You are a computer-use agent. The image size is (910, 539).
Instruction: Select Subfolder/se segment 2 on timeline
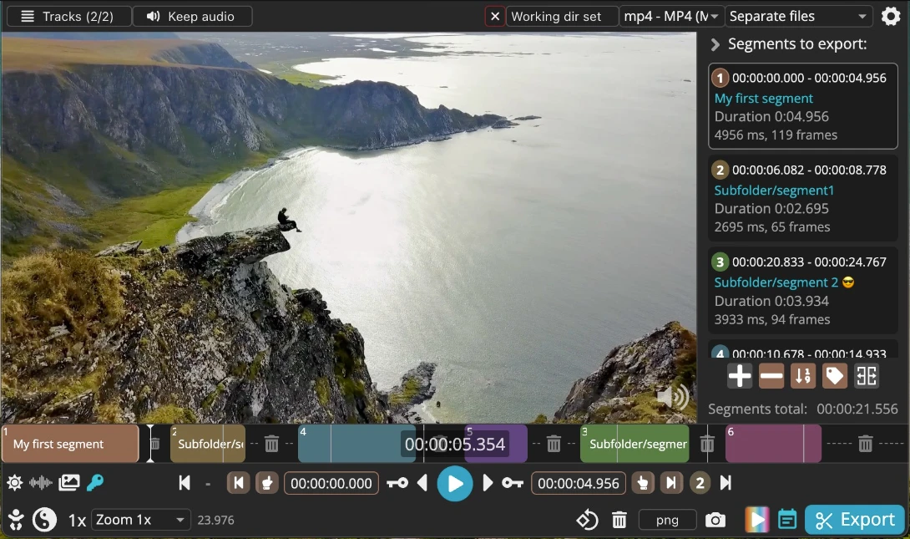208,444
